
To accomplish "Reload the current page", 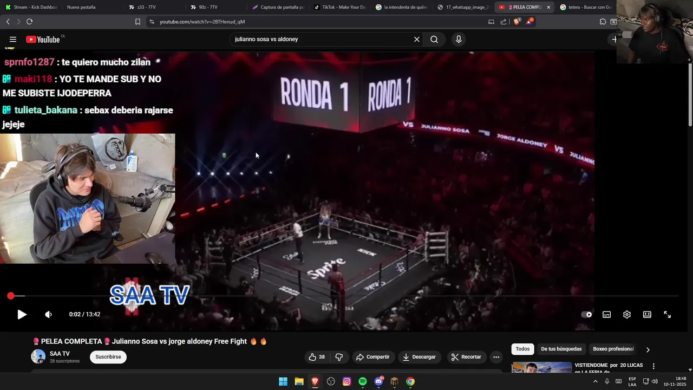I will coord(29,22).
